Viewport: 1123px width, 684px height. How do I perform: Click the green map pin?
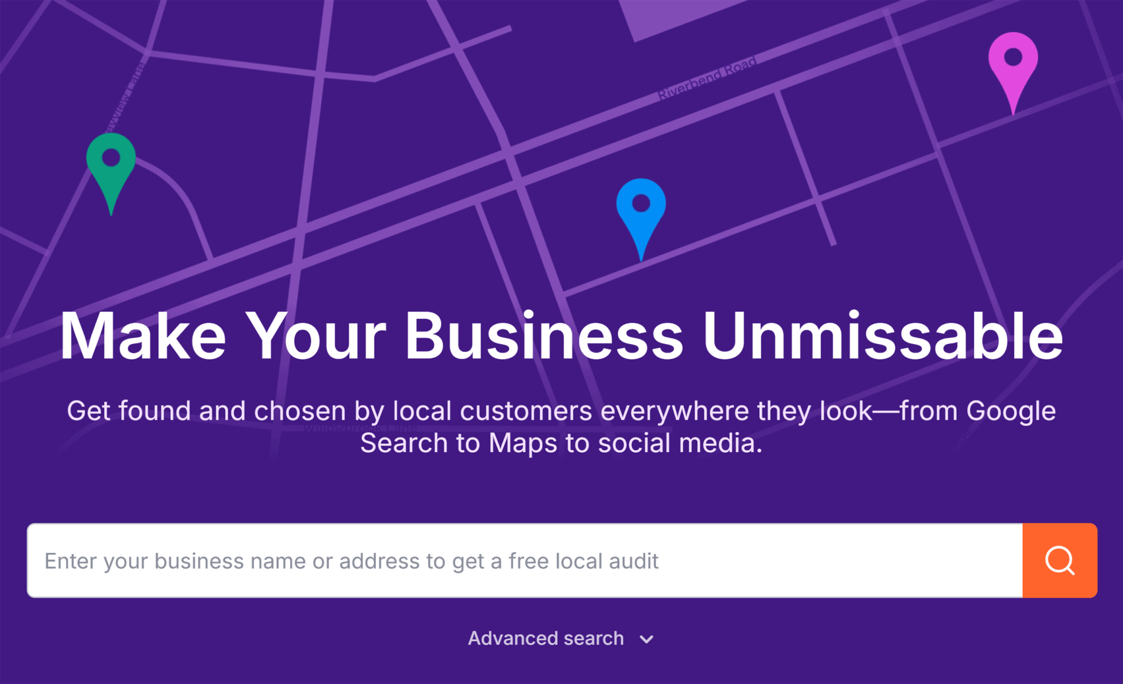[x=111, y=170]
